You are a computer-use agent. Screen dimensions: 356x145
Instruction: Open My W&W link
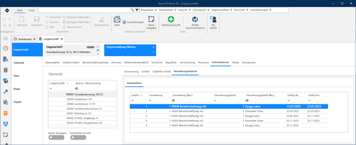coord(213,23)
